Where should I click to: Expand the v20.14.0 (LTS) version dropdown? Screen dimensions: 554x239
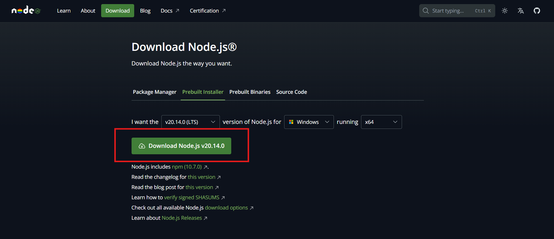190,122
